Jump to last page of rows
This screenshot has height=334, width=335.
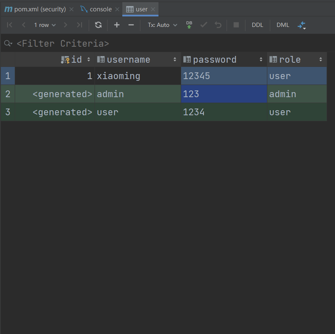(79, 25)
